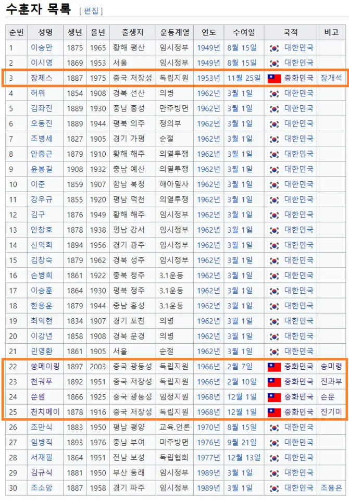The height and width of the screenshot is (500, 349).
Task: Open the 이승만 name link
Action: (x=41, y=48)
